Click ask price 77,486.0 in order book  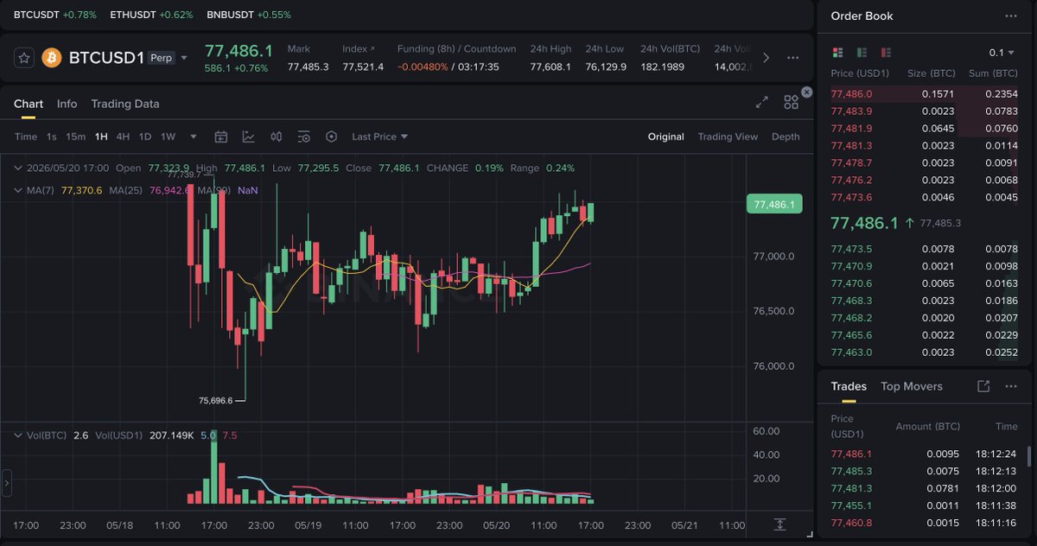[851, 93]
